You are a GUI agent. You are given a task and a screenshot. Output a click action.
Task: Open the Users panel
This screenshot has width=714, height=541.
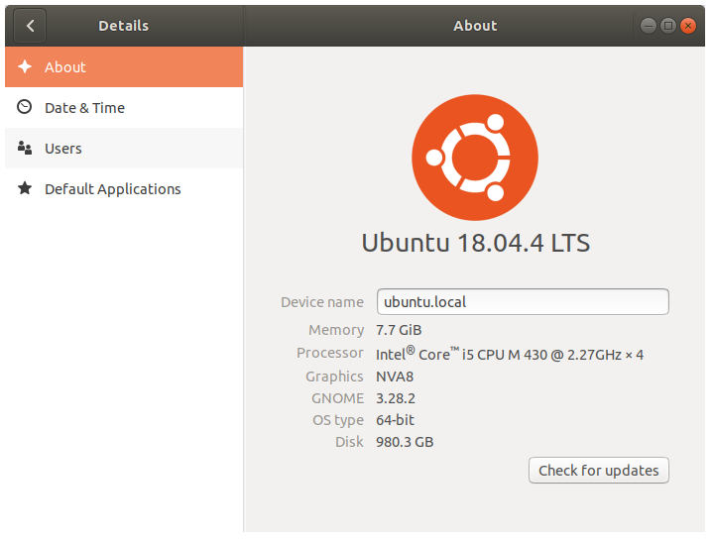click(x=124, y=148)
